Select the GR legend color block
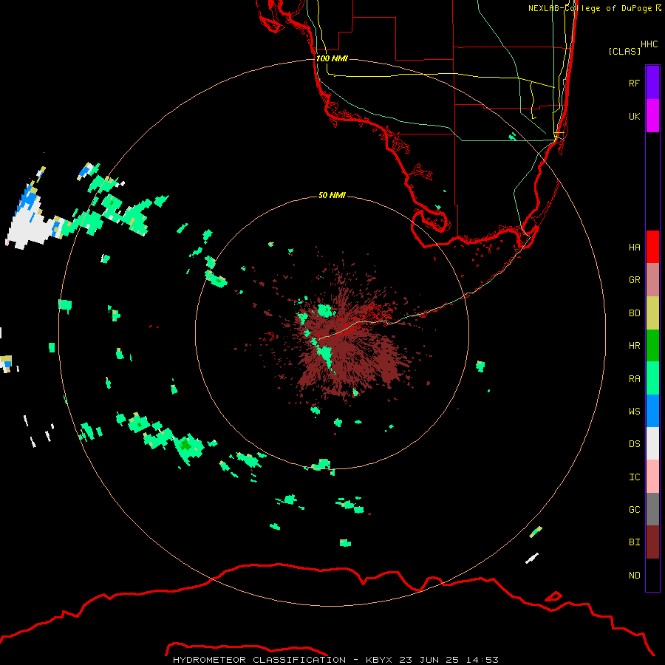This screenshot has height=665, width=665. tap(652, 280)
